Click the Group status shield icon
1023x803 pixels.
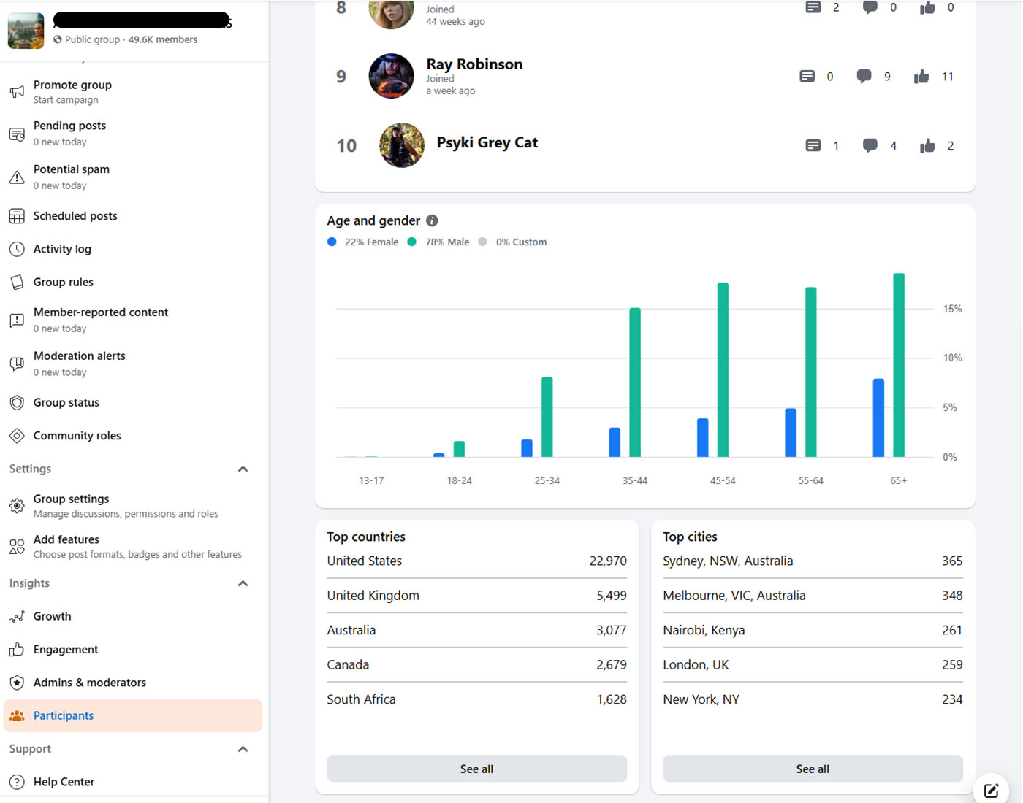(17, 403)
